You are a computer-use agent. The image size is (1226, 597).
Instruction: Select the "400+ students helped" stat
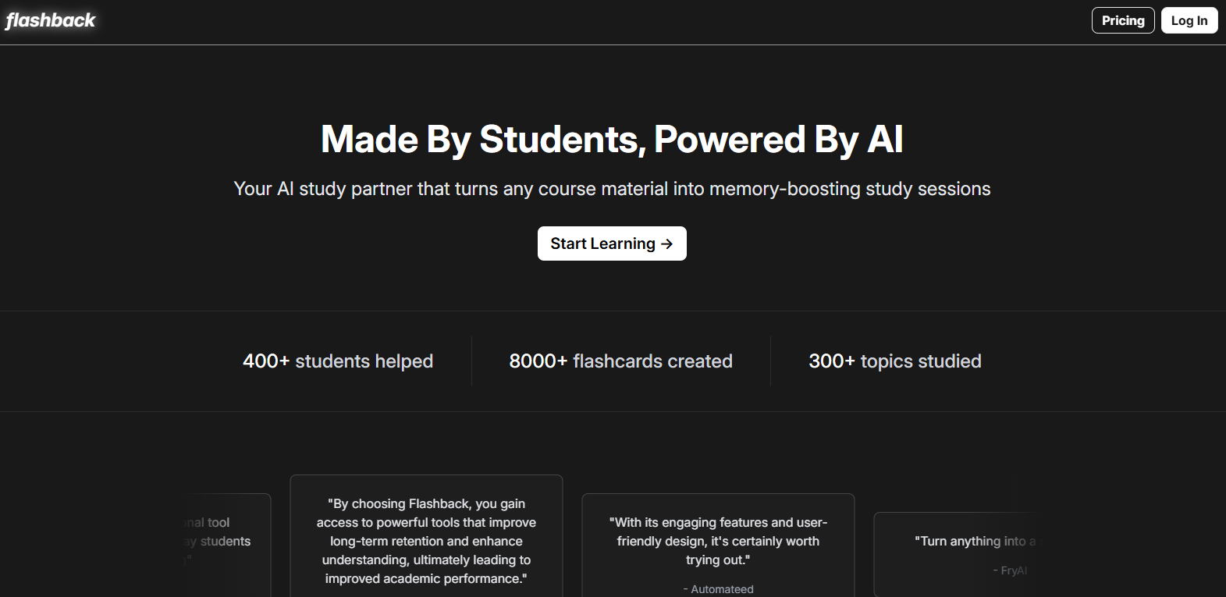pyautogui.click(x=338, y=361)
